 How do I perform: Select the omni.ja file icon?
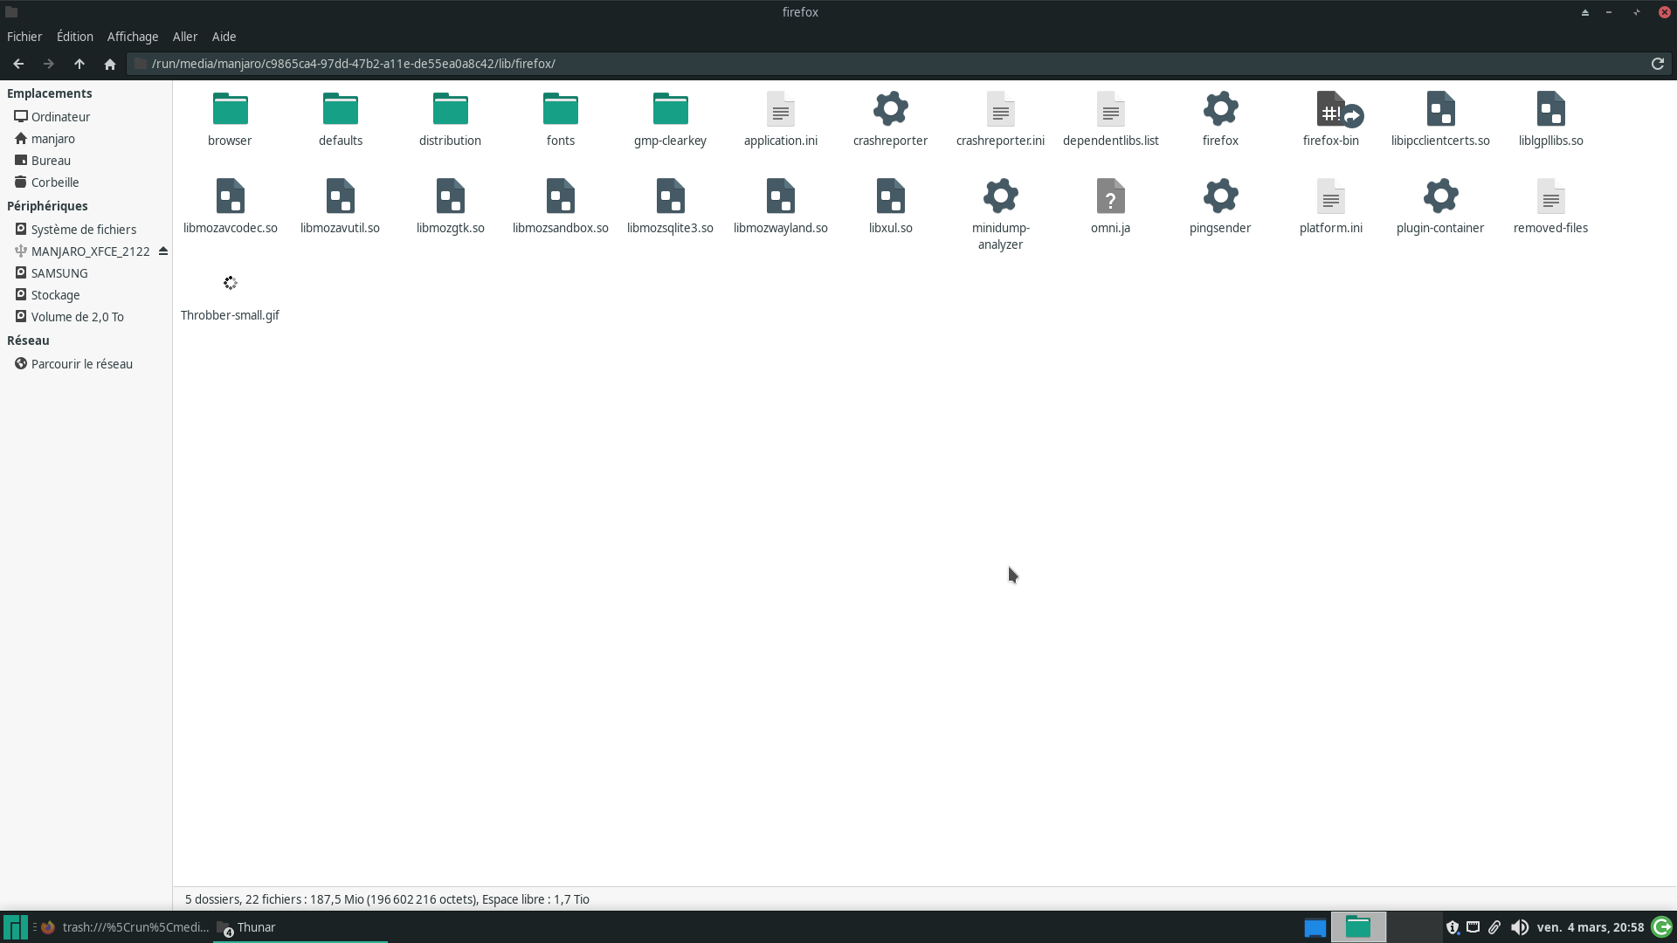pyautogui.click(x=1110, y=198)
